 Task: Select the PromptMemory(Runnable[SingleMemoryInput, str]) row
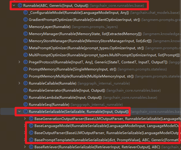90,69
